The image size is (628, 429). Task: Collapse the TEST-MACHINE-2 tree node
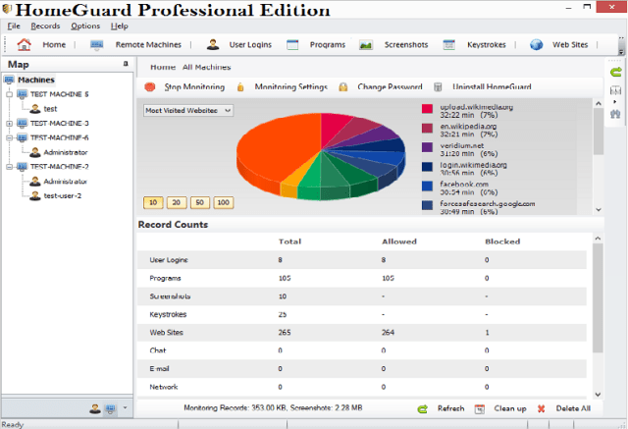click(x=9, y=167)
